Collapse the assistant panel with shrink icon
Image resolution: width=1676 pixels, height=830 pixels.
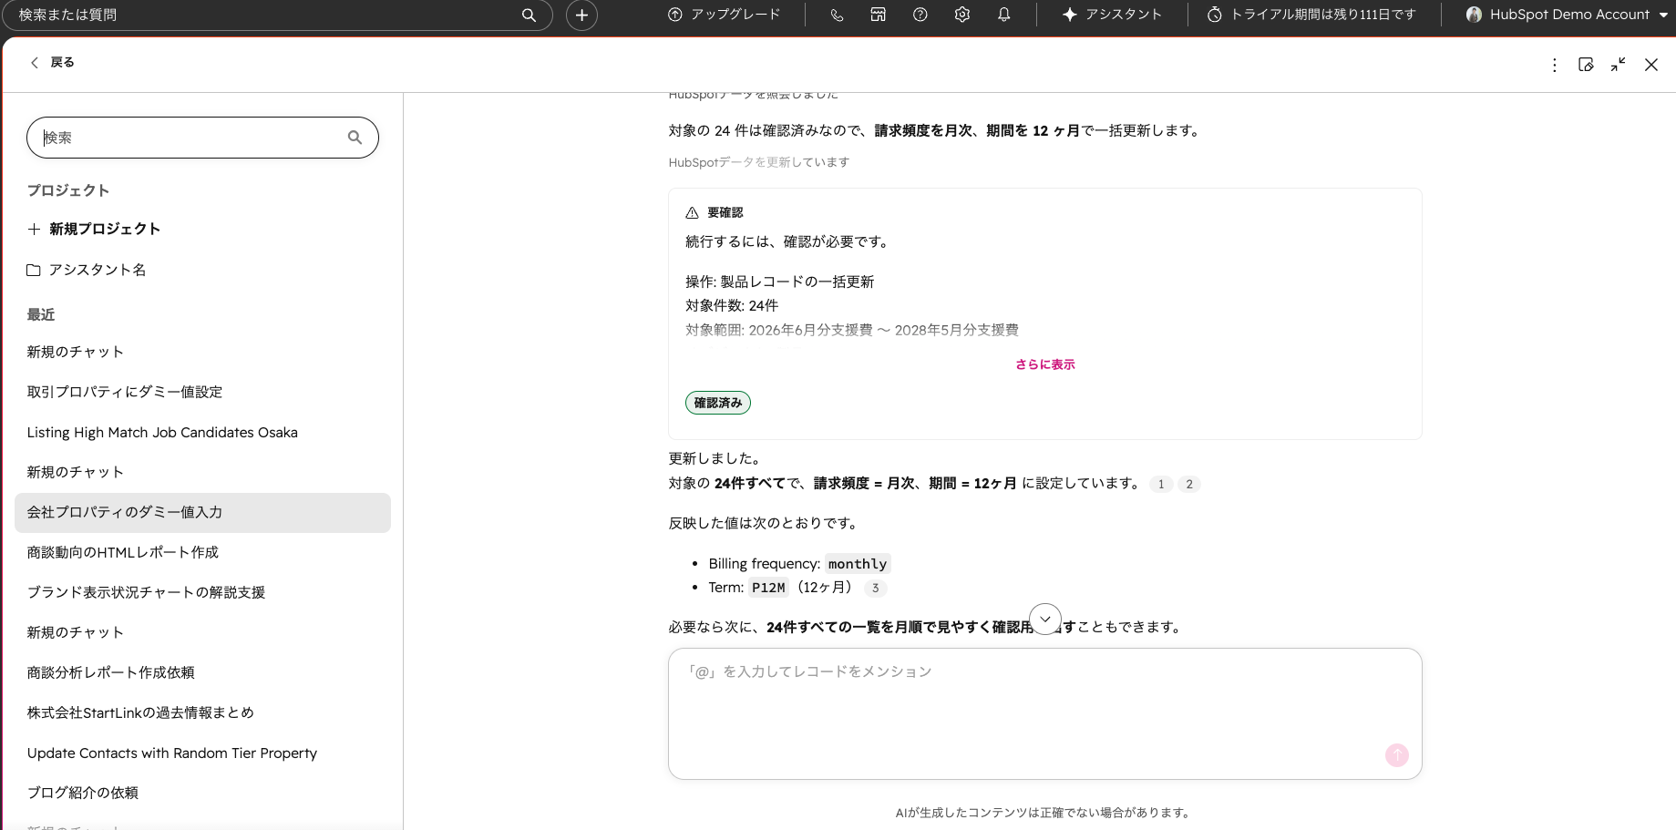pyautogui.click(x=1619, y=65)
